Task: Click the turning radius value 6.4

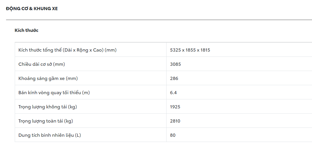Action: pyautogui.click(x=173, y=93)
